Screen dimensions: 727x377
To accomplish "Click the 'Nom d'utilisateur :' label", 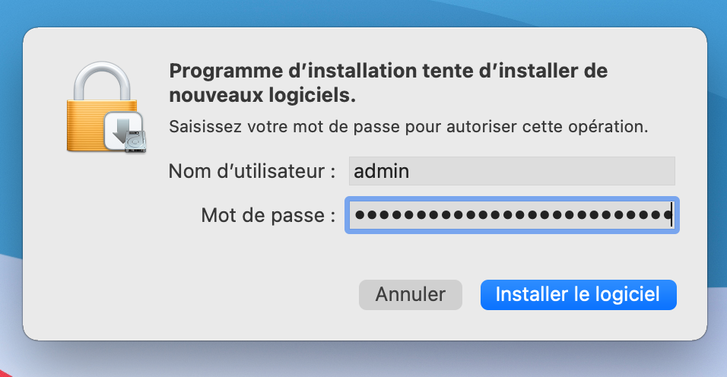I will pyautogui.click(x=252, y=171).
